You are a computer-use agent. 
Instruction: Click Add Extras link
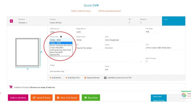[x=55, y=78]
